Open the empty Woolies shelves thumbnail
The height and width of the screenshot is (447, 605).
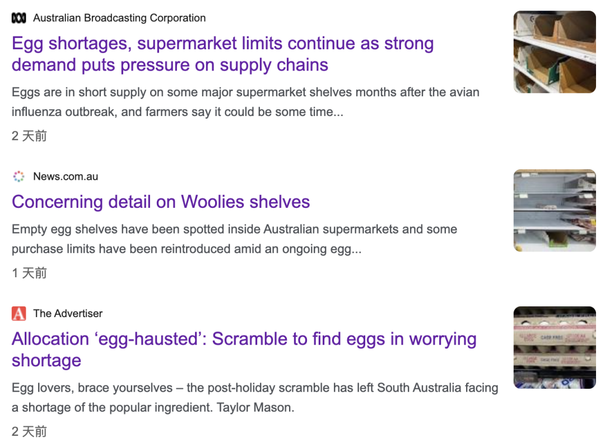pos(555,211)
